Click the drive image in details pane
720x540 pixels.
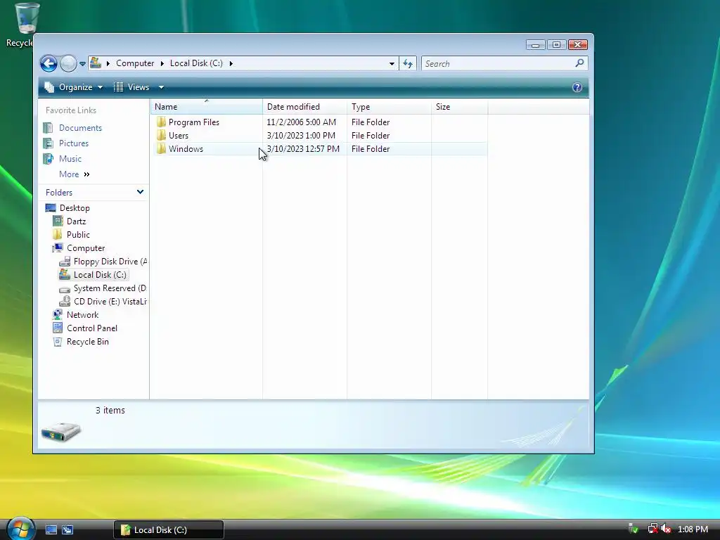[60, 431]
